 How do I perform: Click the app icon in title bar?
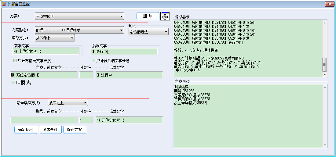tap(4, 4)
